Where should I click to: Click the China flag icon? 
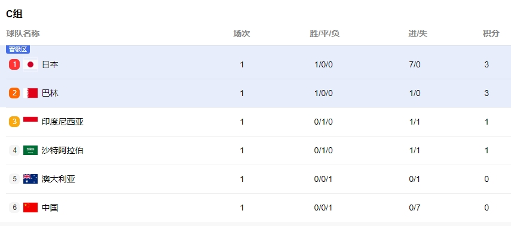pyautogui.click(x=30, y=208)
